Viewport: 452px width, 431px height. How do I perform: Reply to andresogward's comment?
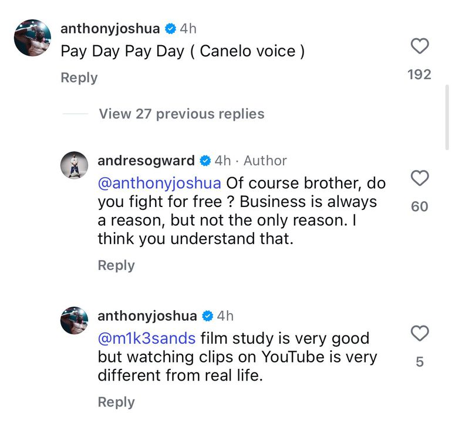(x=116, y=265)
